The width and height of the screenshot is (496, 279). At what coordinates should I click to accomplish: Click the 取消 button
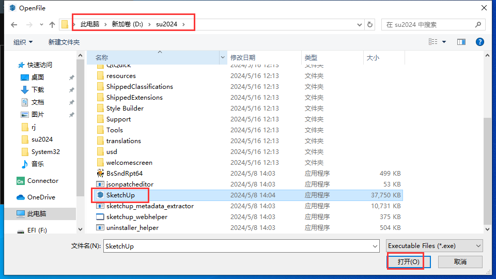(460, 262)
